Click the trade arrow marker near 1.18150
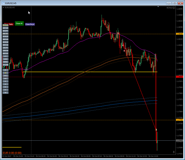185x160 pixels. 124,51
